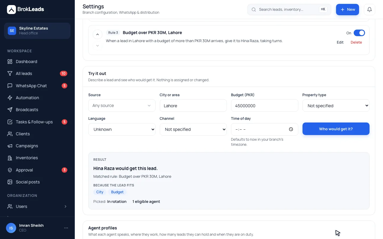Open the Language dropdown

122,129
